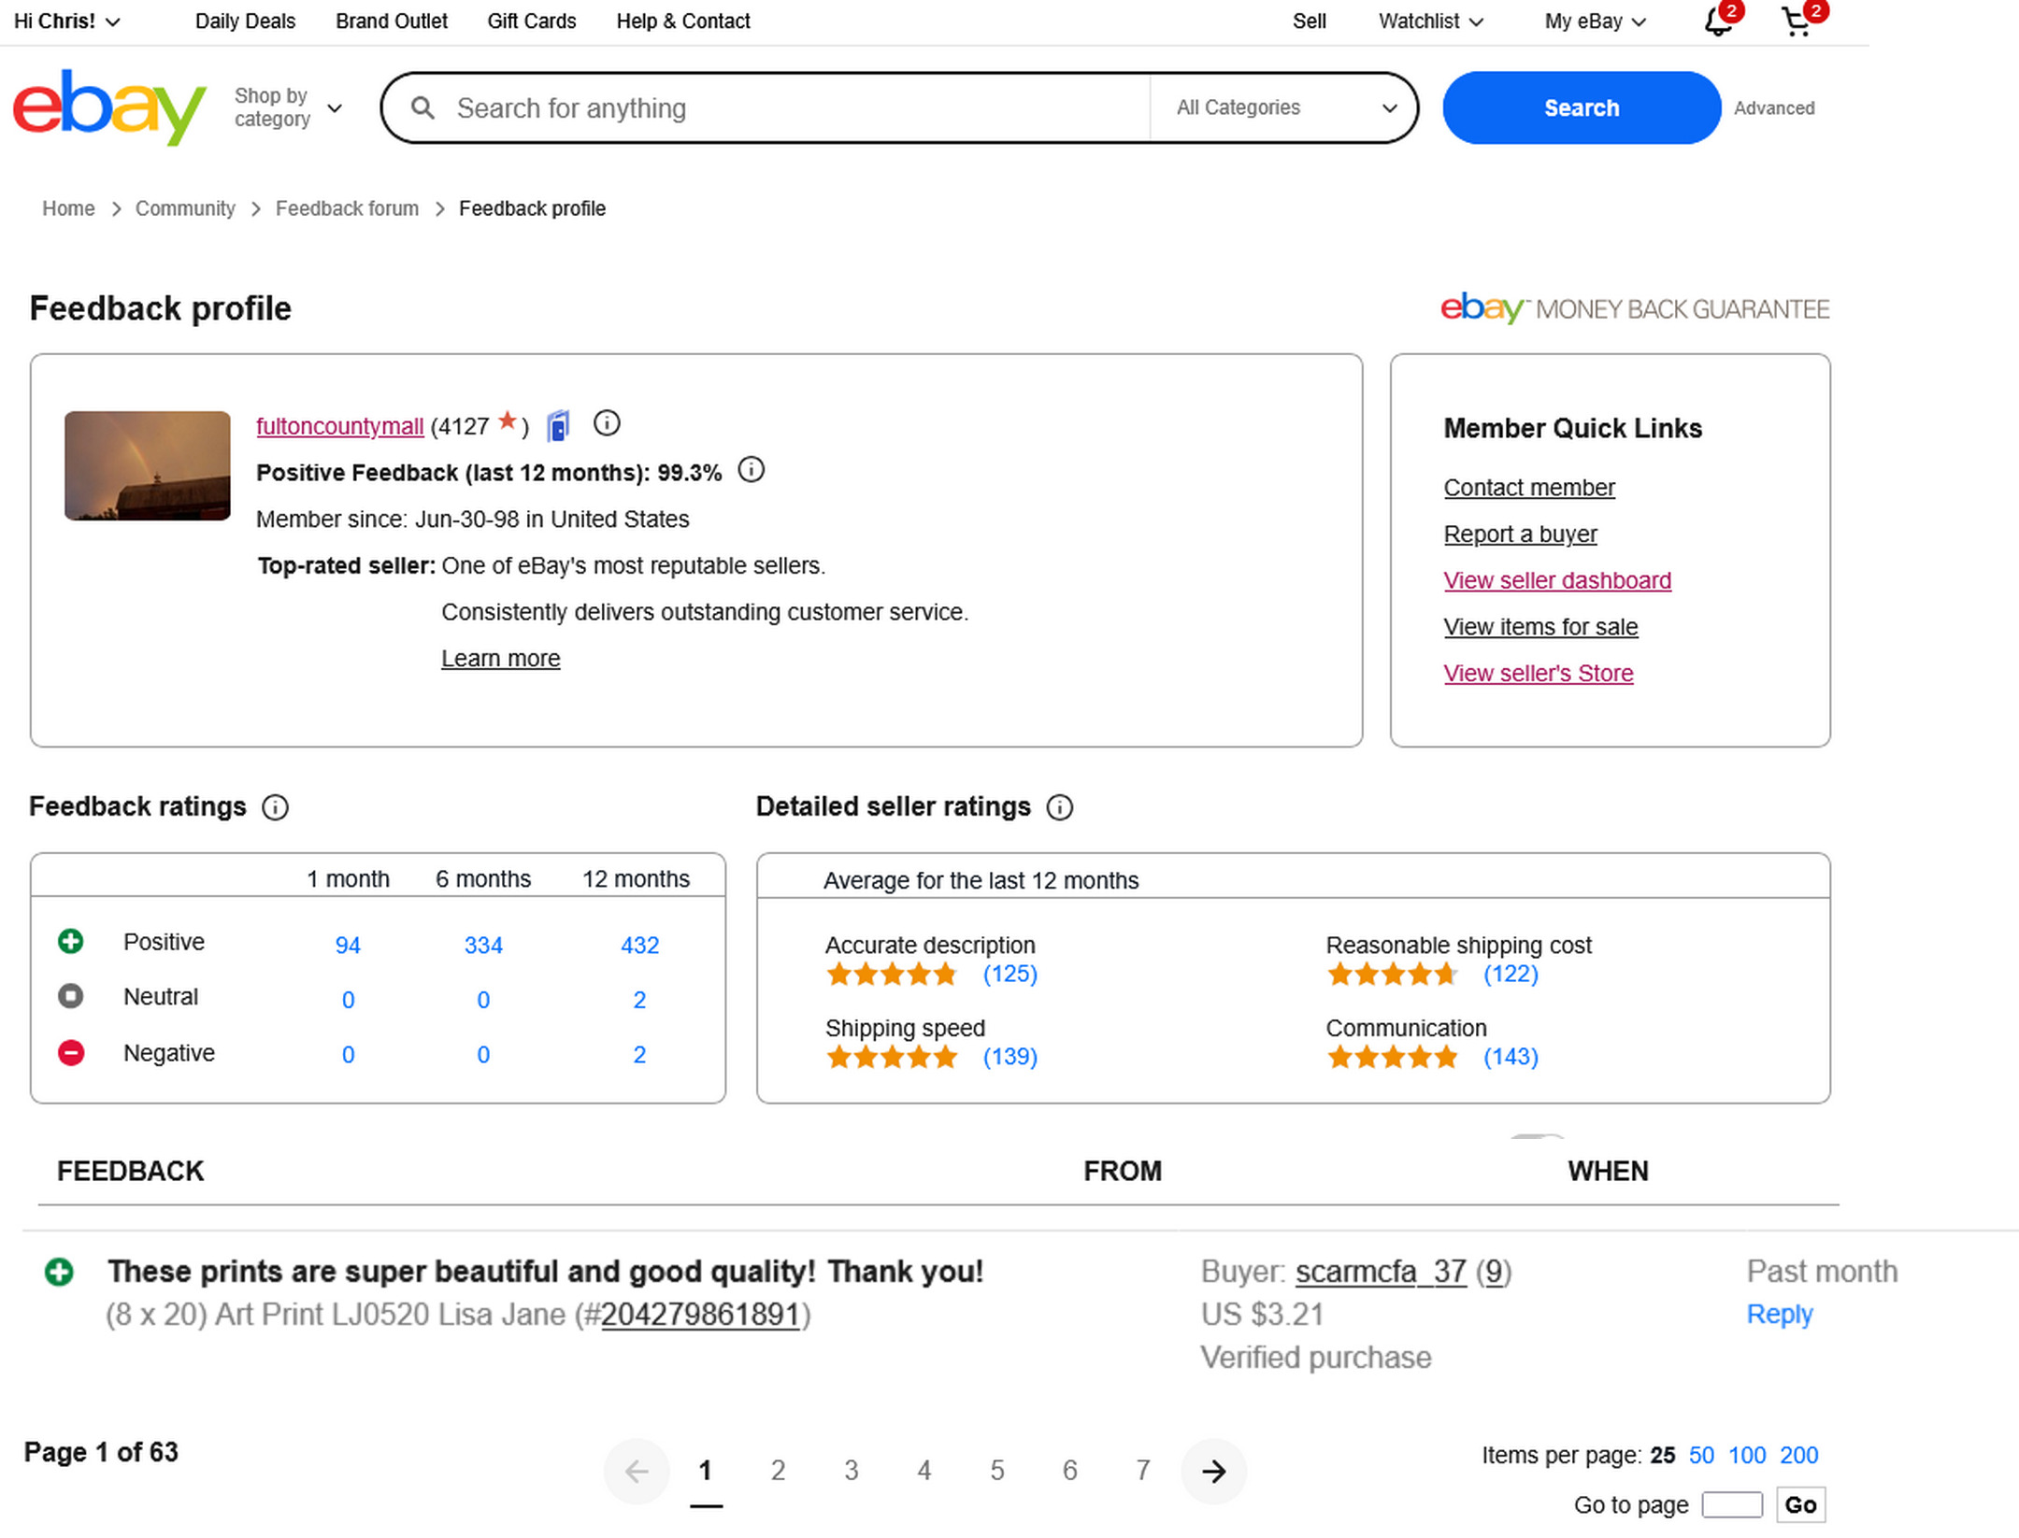Image resolution: width=2019 pixels, height=1538 pixels.
Task: Click info icon next to Feedback ratings
Action: 275,807
